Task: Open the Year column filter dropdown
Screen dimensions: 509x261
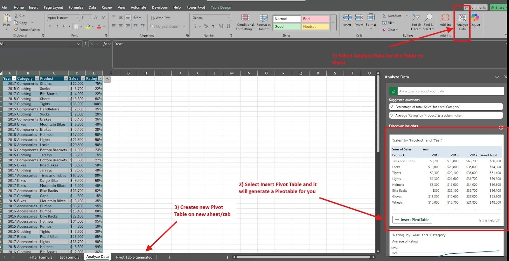Action: (x=14, y=78)
